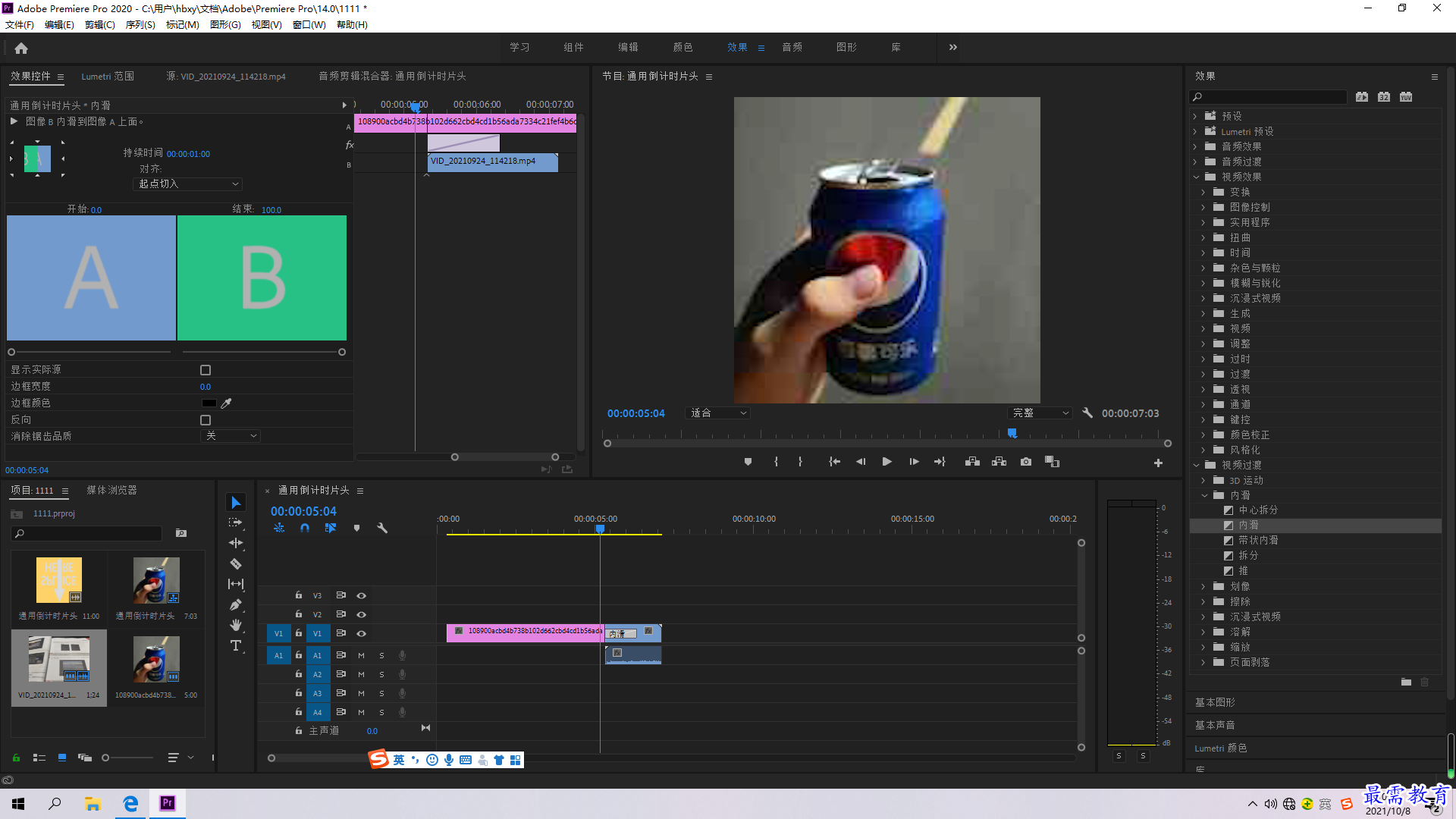This screenshot has height=819, width=1456.
Task: Open program monitor settings wrench
Action: pyautogui.click(x=1087, y=413)
